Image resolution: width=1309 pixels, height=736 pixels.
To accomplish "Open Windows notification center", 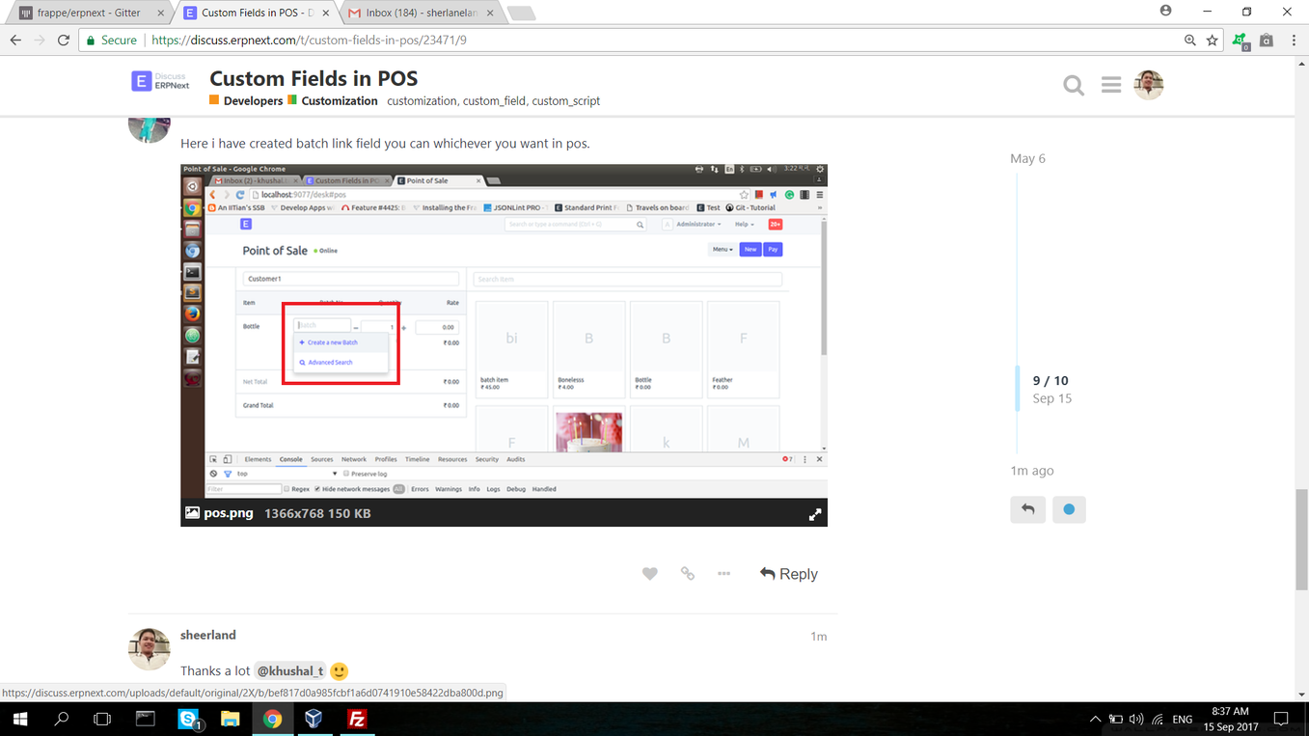I will (x=1281, y=719).
